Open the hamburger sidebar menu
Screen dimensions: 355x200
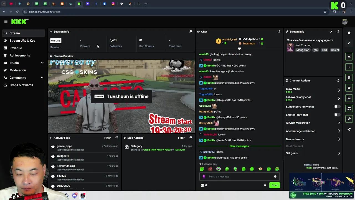[x=6, y=22]
